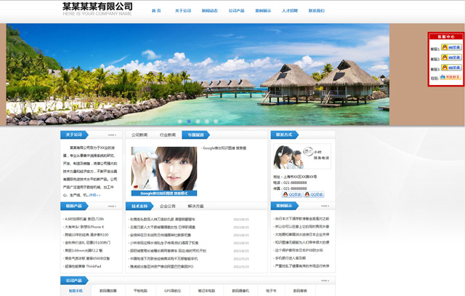The width and height of the screenshot is (465, 296).
Task: Select the GPS导航仪 product category tab
Action: pos(173,291)
